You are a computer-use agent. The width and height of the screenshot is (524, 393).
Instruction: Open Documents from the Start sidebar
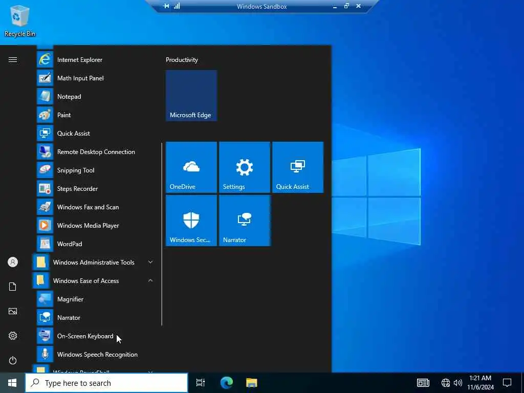click(x=13, y=287)
